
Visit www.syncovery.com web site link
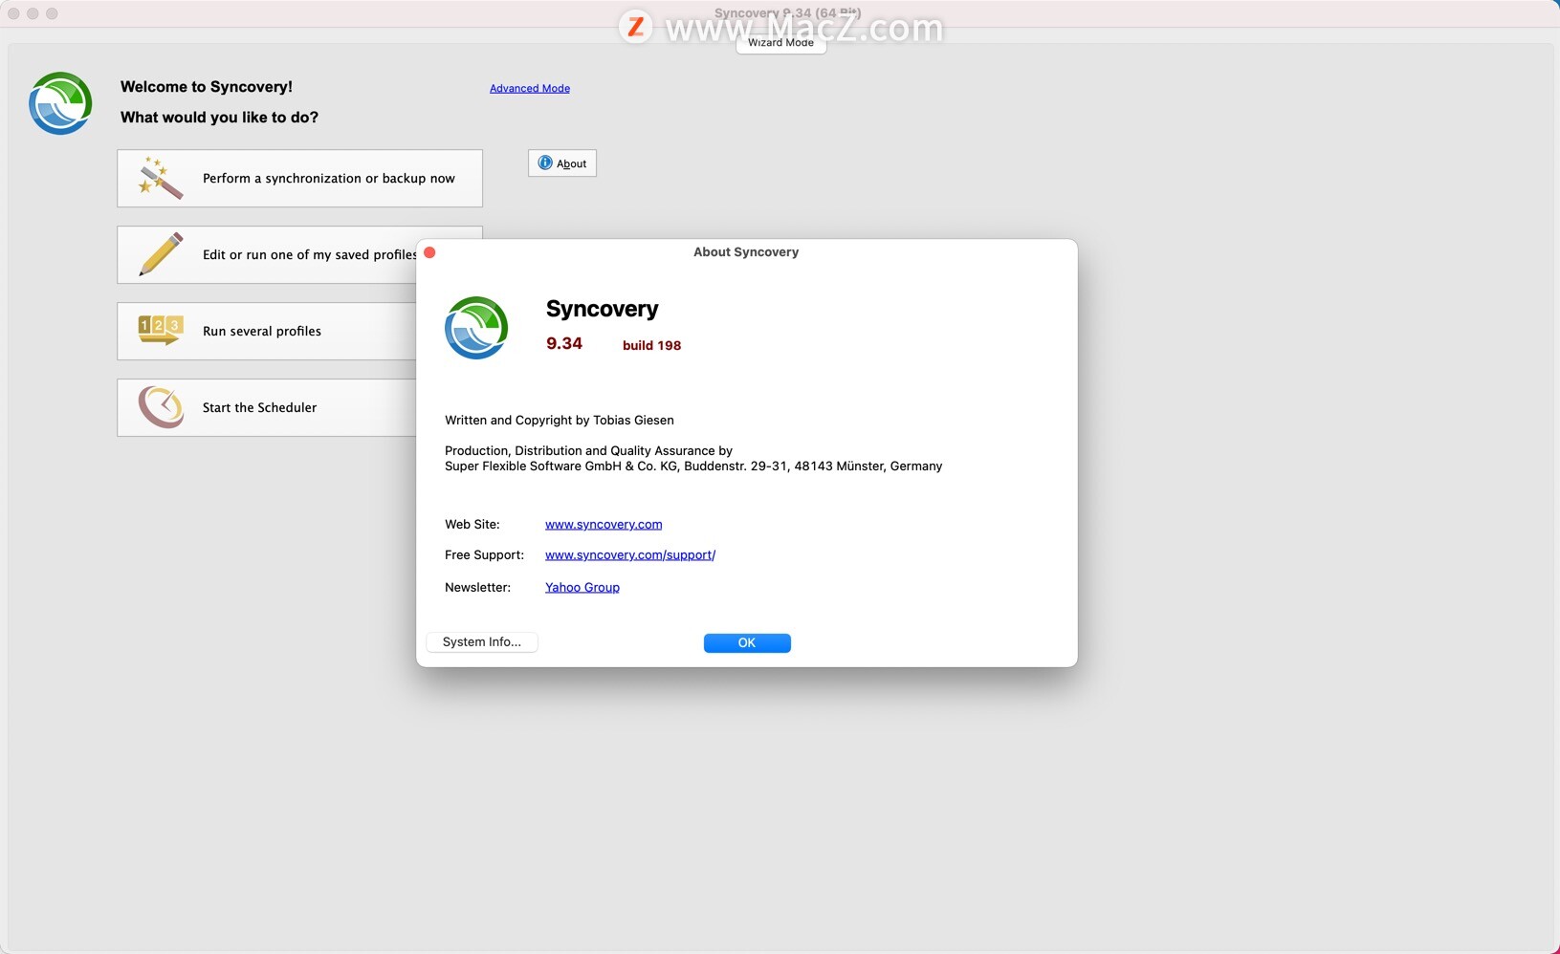point(604,524)
